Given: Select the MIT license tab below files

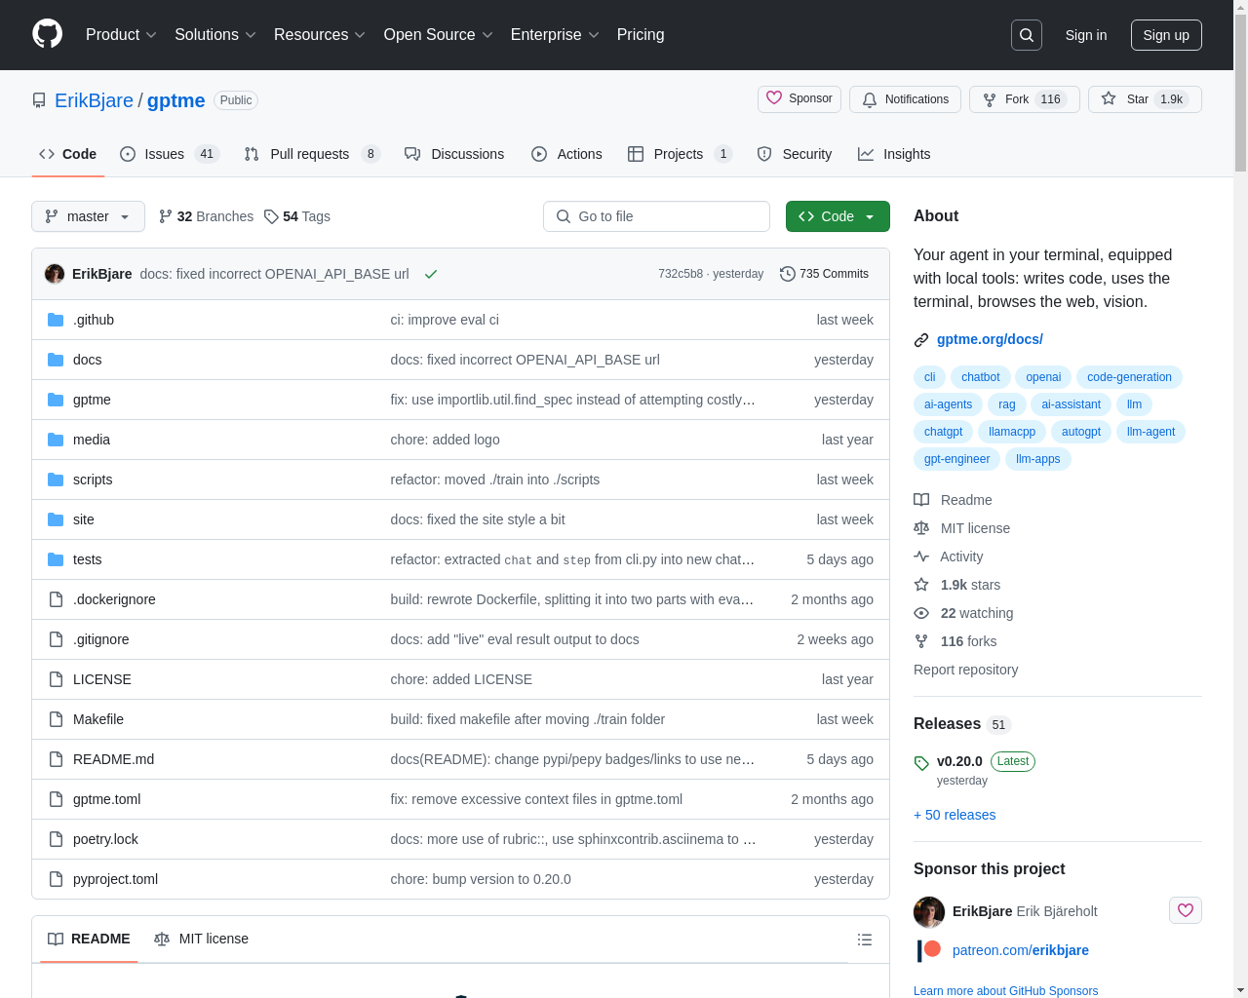Looking at the screenshot, I should 201,939.
